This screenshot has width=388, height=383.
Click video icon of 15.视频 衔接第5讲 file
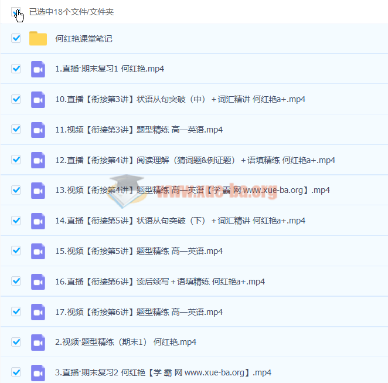(38, 251)
